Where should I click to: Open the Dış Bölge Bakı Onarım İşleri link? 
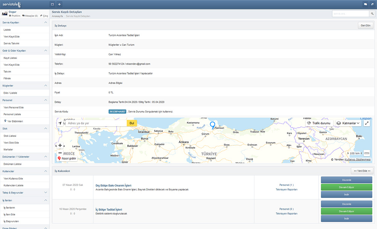coord(113,185)
